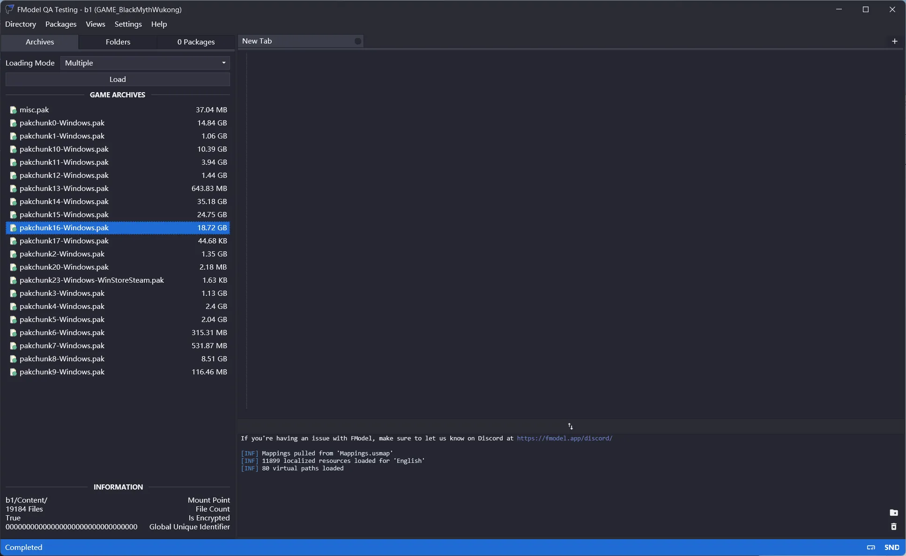Open the Packages menu
This screenshot has width=906, height=556.
pyautogui.click(x=61, y=24)
